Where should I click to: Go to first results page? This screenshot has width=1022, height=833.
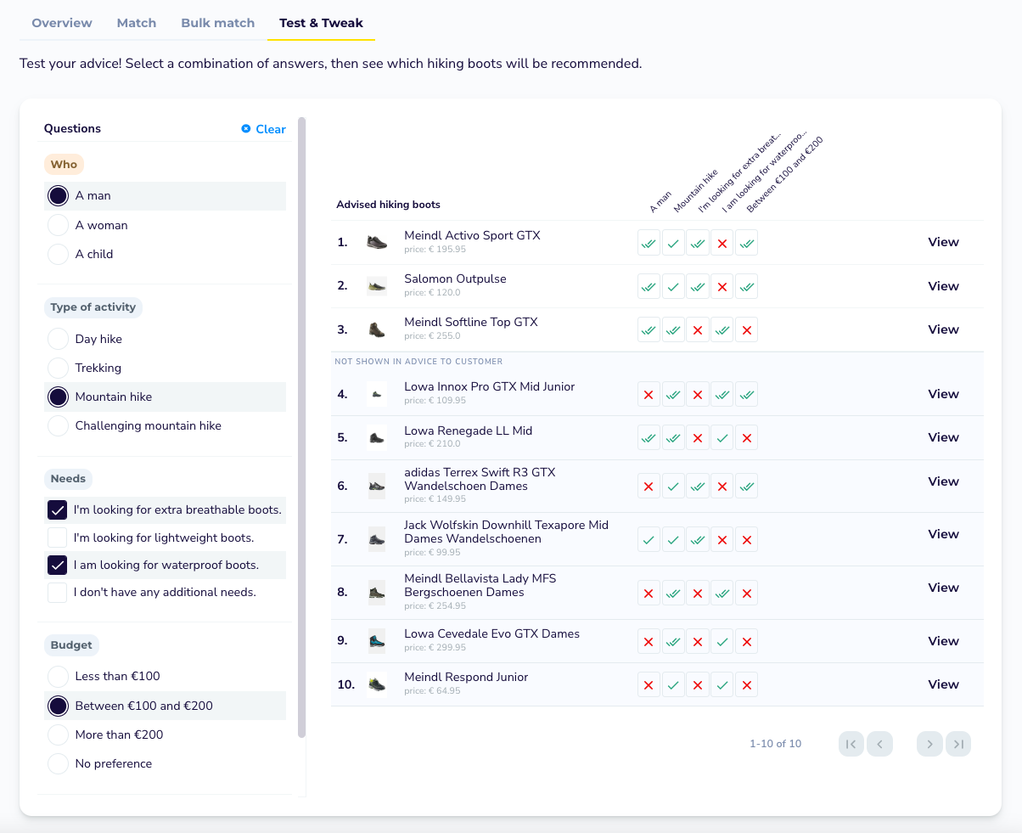click(x=851, y=744)
